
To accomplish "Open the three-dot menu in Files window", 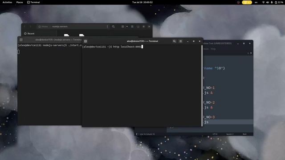I will [107, 27].
